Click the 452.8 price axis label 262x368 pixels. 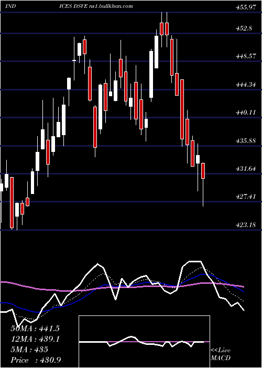pyautogui.click(x=245, y=28)
